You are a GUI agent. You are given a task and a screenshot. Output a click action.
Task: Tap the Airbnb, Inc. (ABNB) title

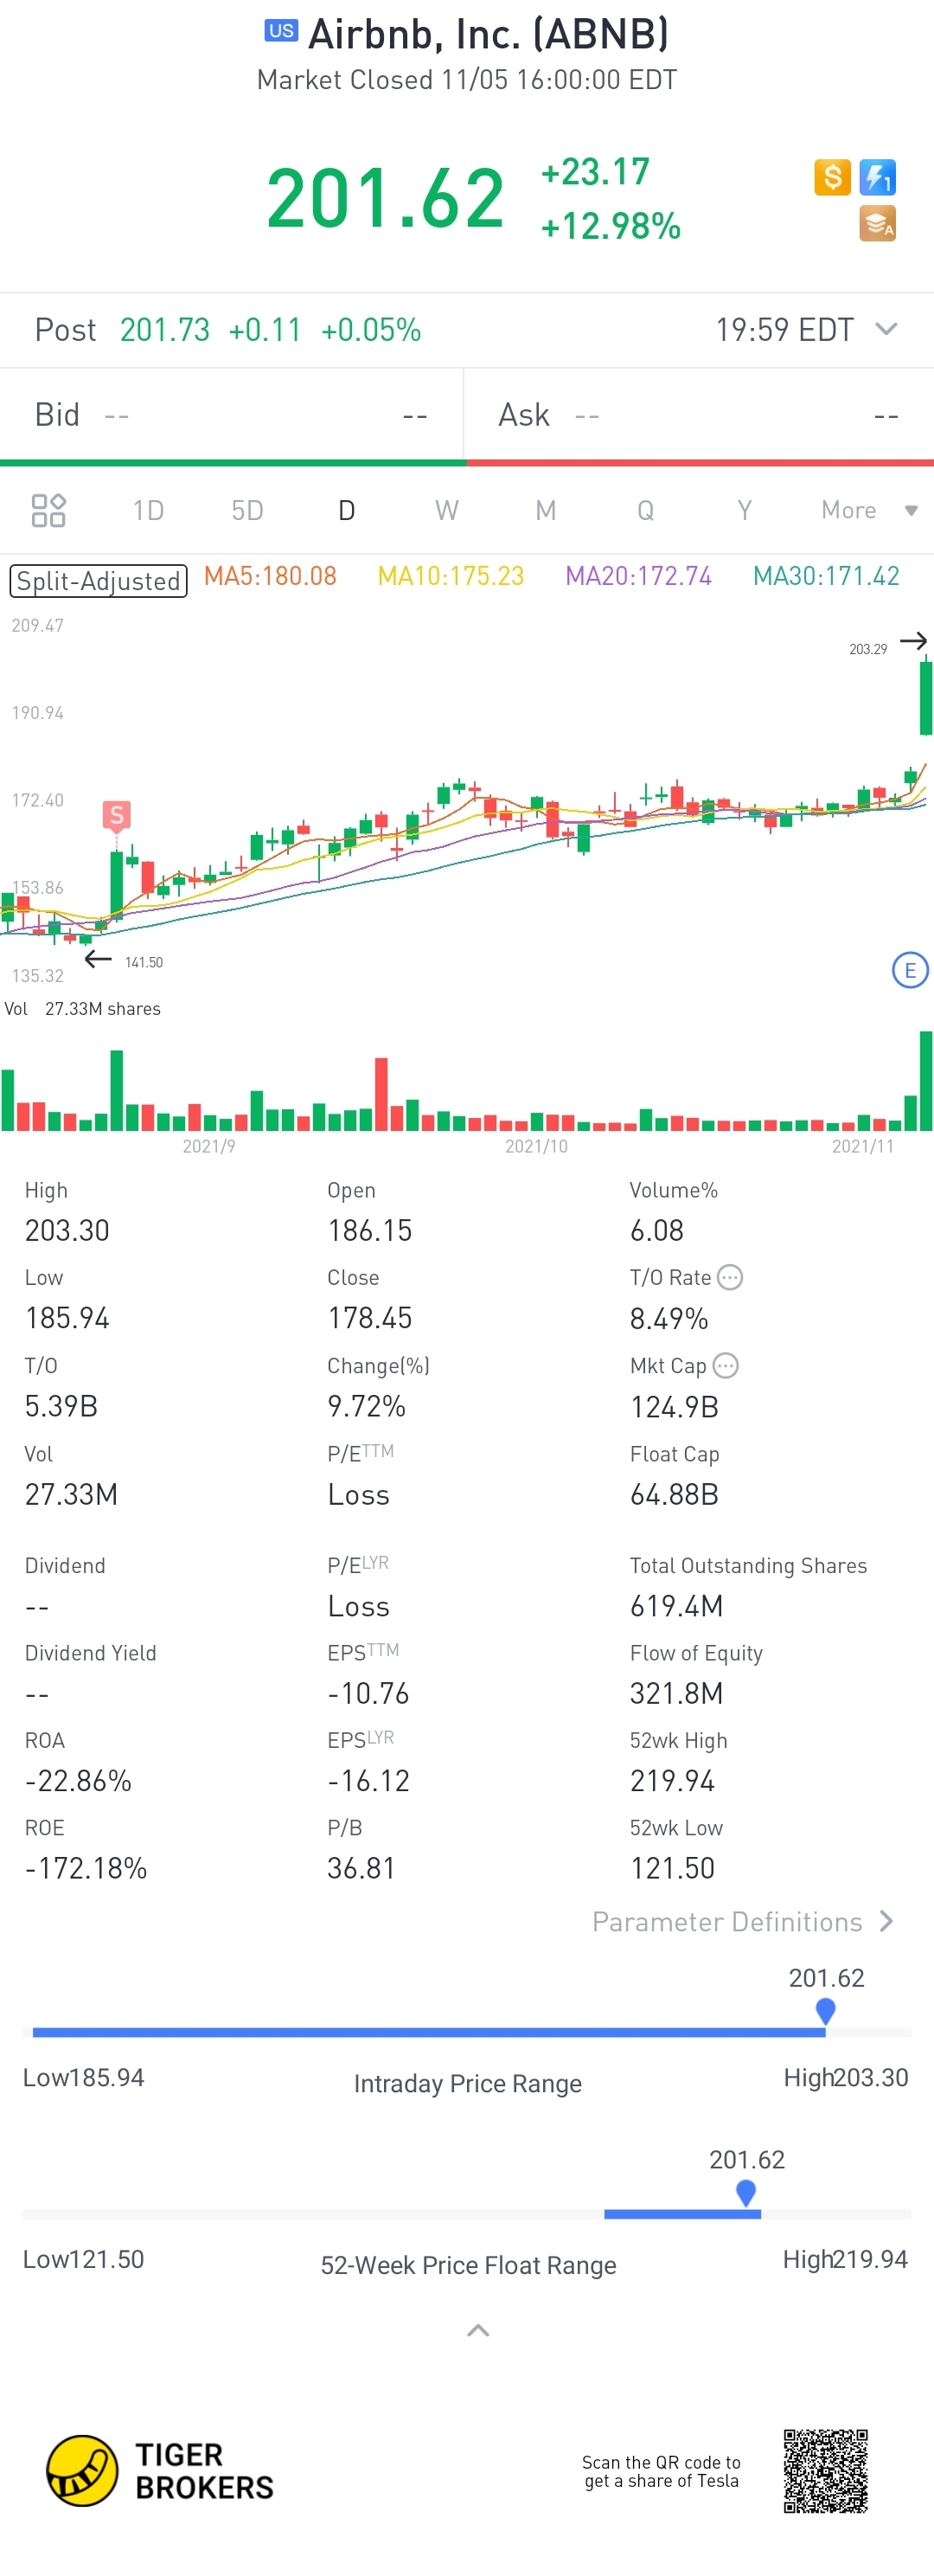489,33
